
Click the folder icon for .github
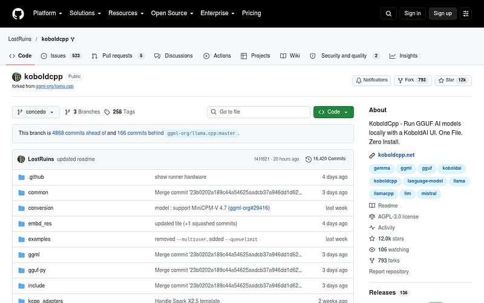pos(21,177)
